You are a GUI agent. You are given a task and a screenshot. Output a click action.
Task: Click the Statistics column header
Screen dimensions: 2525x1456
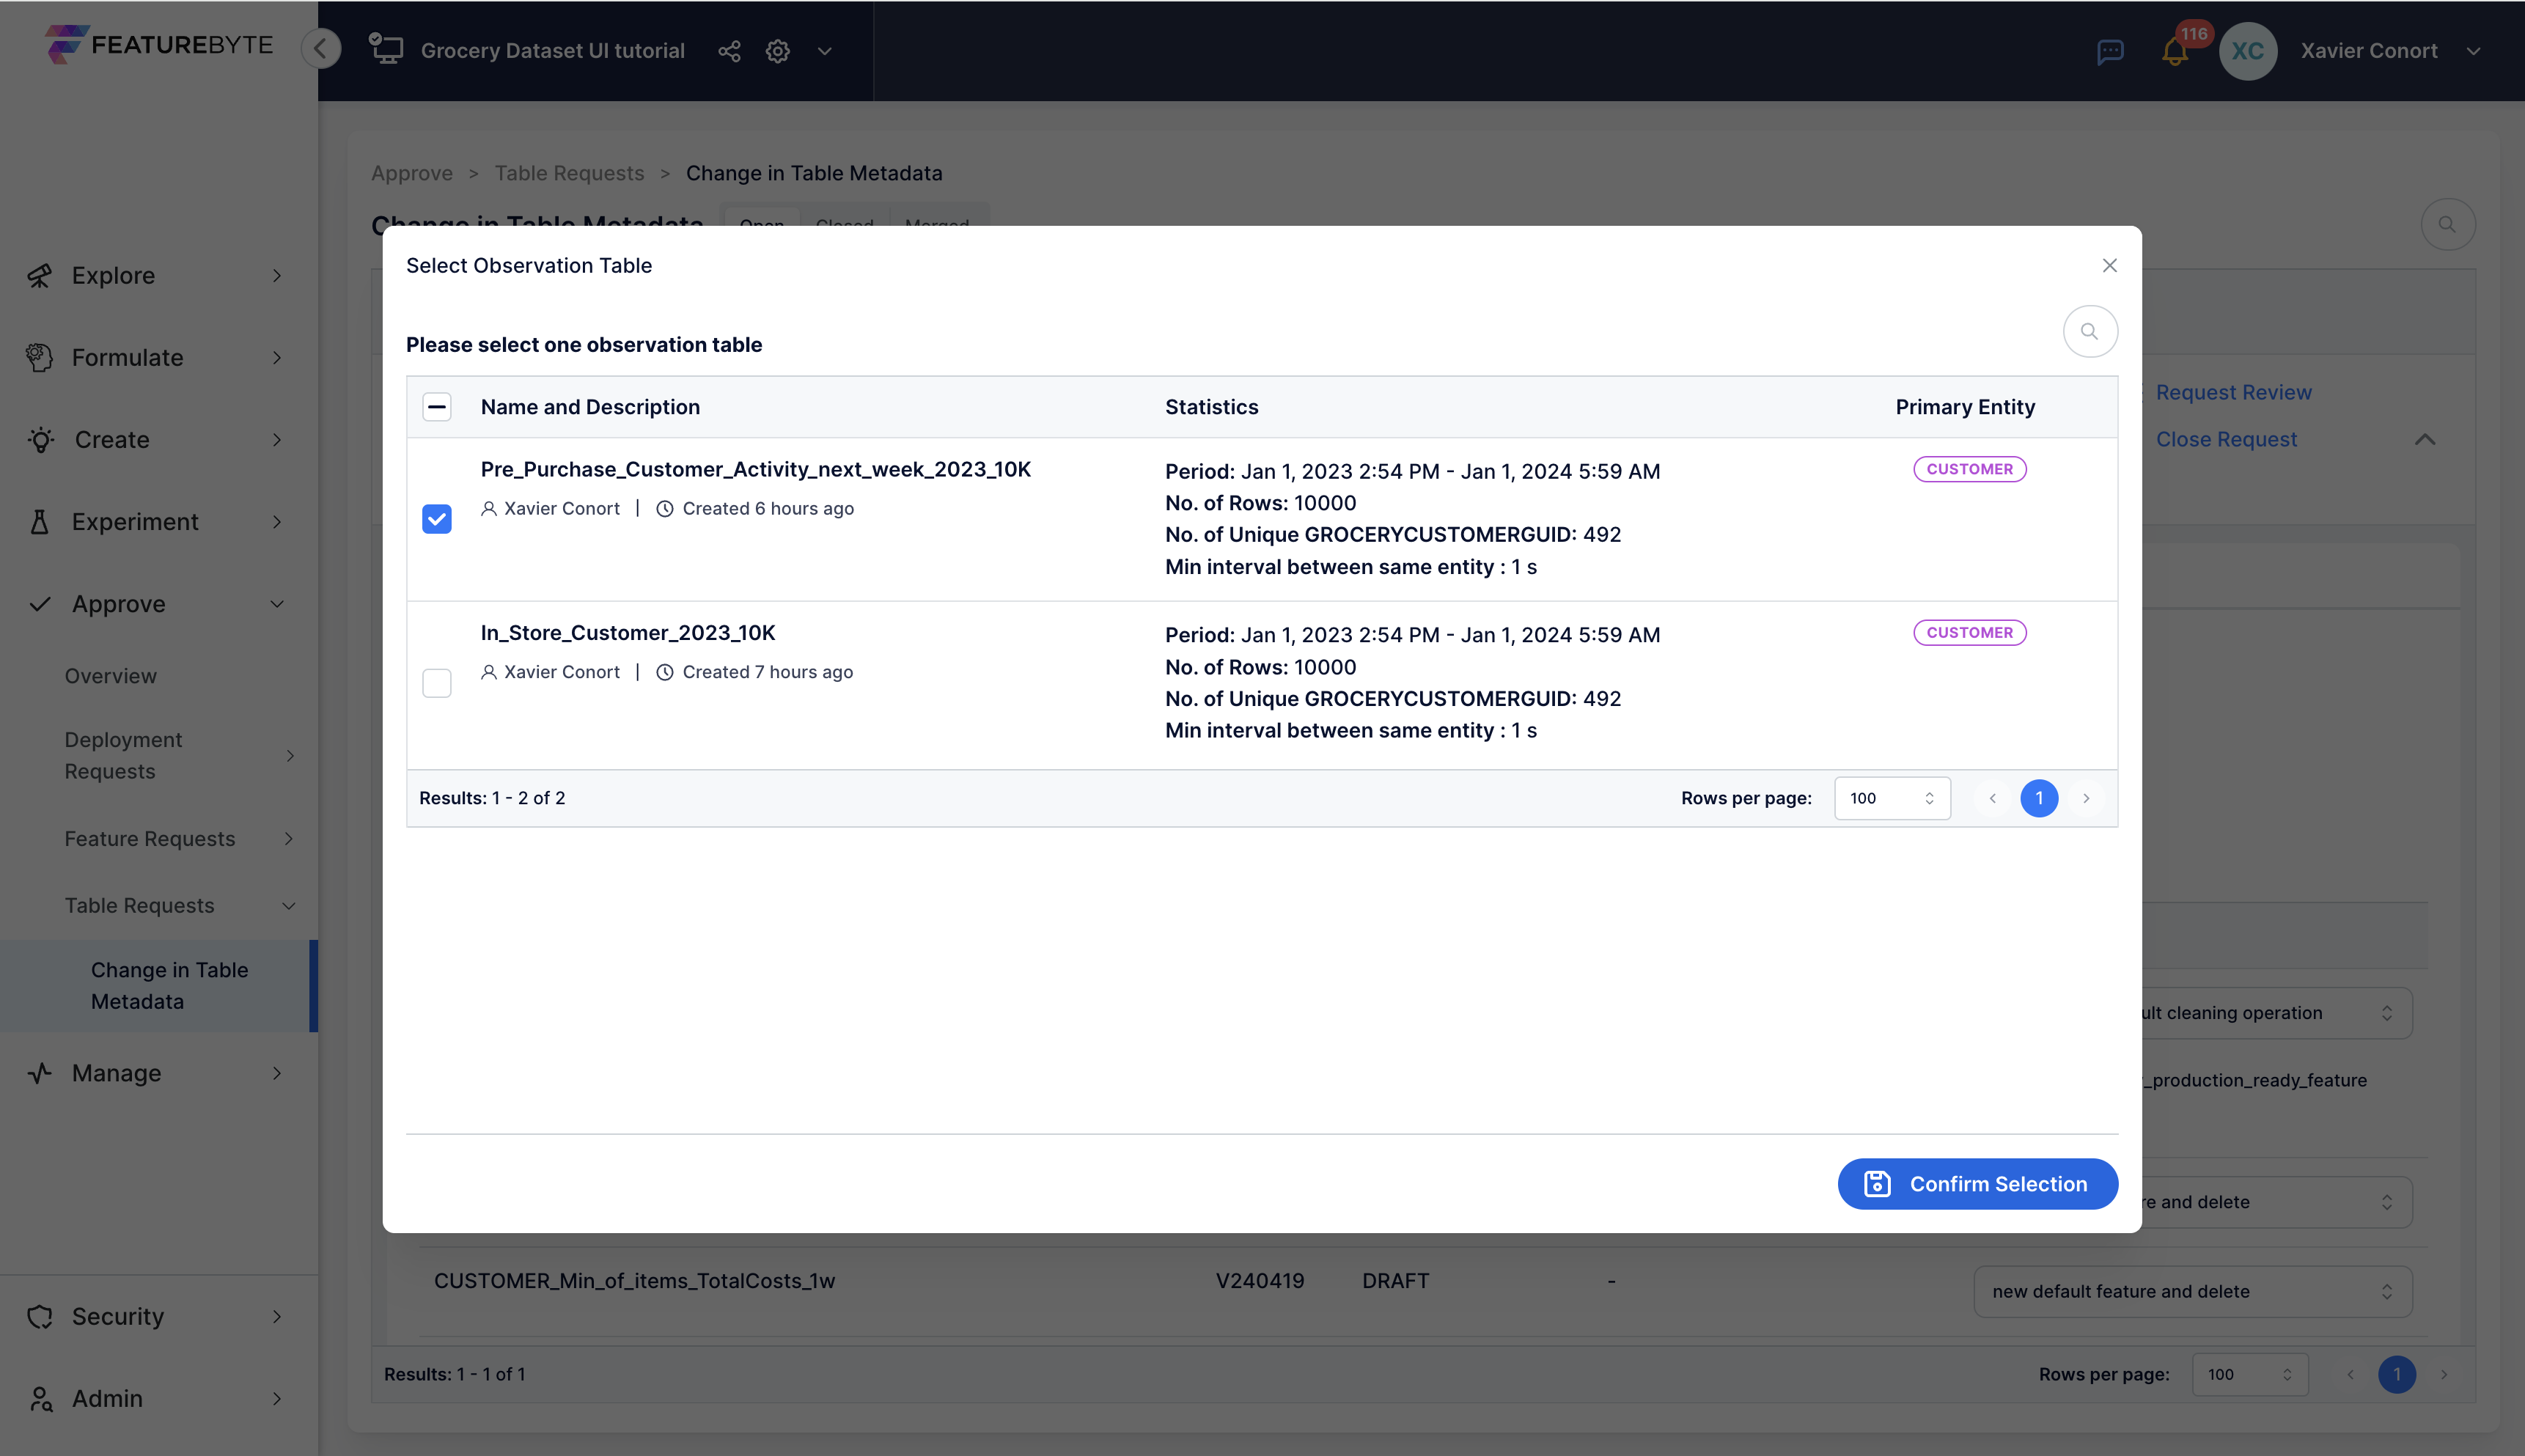1211,407
